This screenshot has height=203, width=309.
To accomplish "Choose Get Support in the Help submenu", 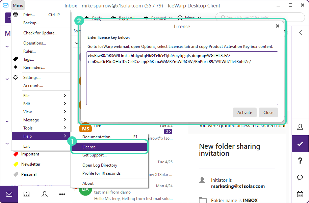I will click(109, 155).
